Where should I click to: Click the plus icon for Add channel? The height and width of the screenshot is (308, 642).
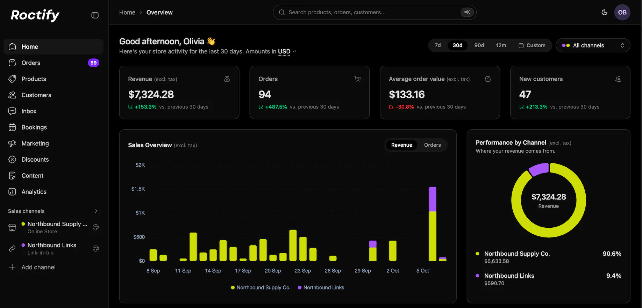click(12, 267)
